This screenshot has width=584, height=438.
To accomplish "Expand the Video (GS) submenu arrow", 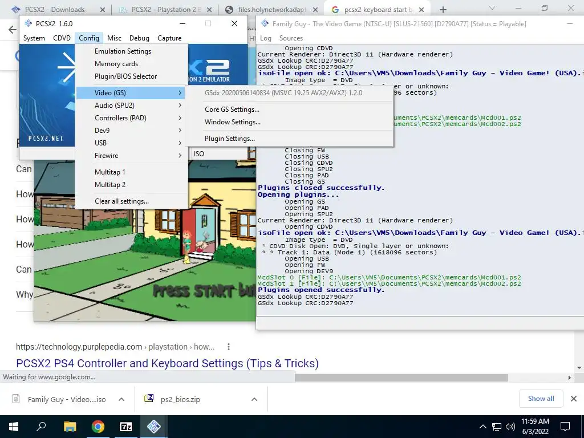I will (180, 93).
